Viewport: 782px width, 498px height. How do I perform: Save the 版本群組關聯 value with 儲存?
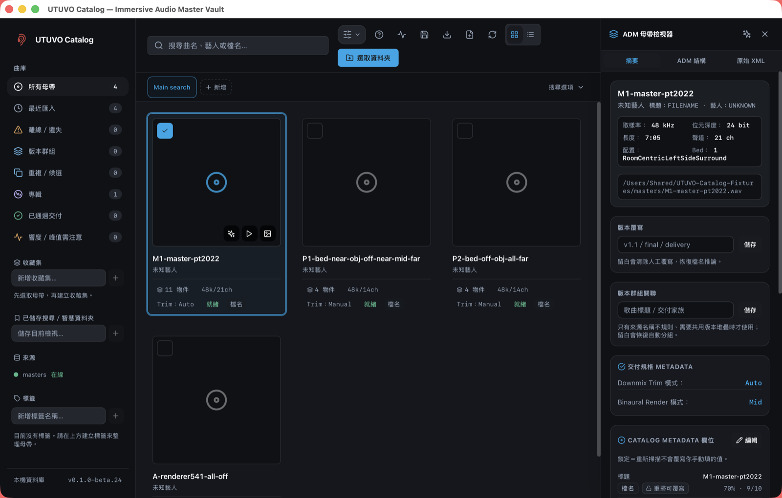[x=750, y=311]
